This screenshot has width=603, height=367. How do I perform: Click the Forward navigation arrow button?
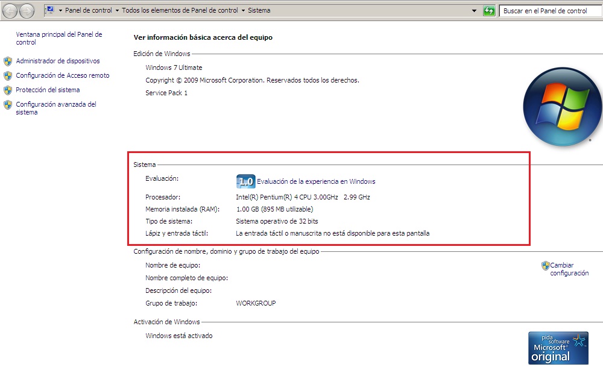tap(27, 11)
